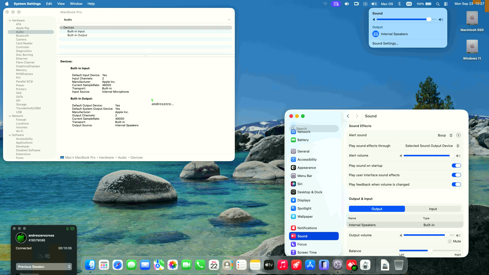
Task: Check the Mute checkbox
Action: 450,241
